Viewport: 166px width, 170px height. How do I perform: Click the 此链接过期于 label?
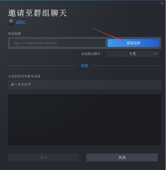tap(92, 54)
